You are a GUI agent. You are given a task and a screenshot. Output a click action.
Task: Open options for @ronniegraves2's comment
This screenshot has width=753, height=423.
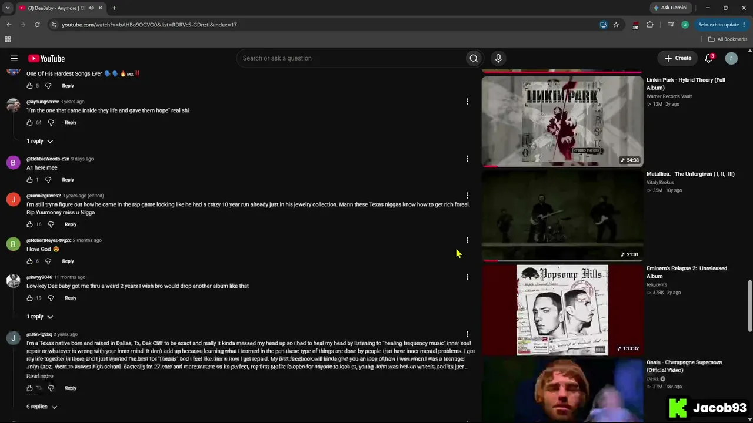click(467, 196)
